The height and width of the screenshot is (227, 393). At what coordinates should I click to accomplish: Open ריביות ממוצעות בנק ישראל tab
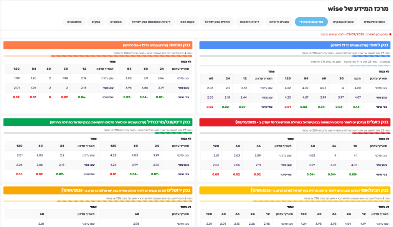tap(151, 22)
